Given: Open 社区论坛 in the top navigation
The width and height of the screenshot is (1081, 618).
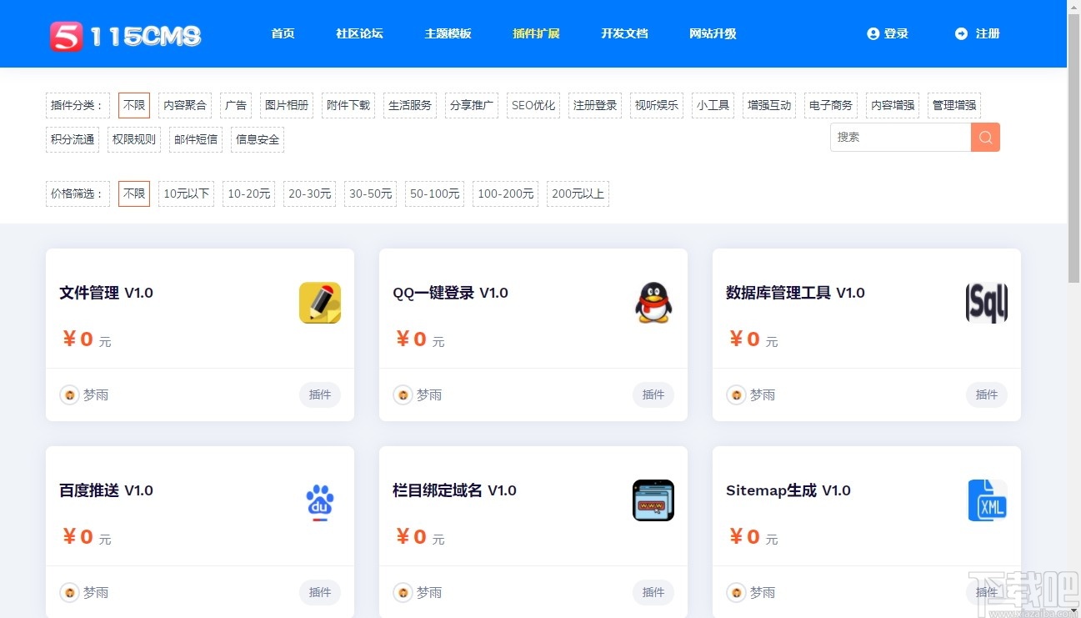Looking at the screenshot, I should 359,34.
